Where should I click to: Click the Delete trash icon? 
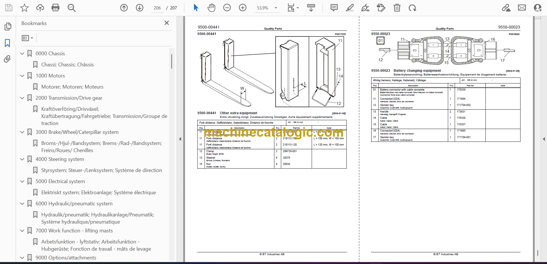(397, 8)
